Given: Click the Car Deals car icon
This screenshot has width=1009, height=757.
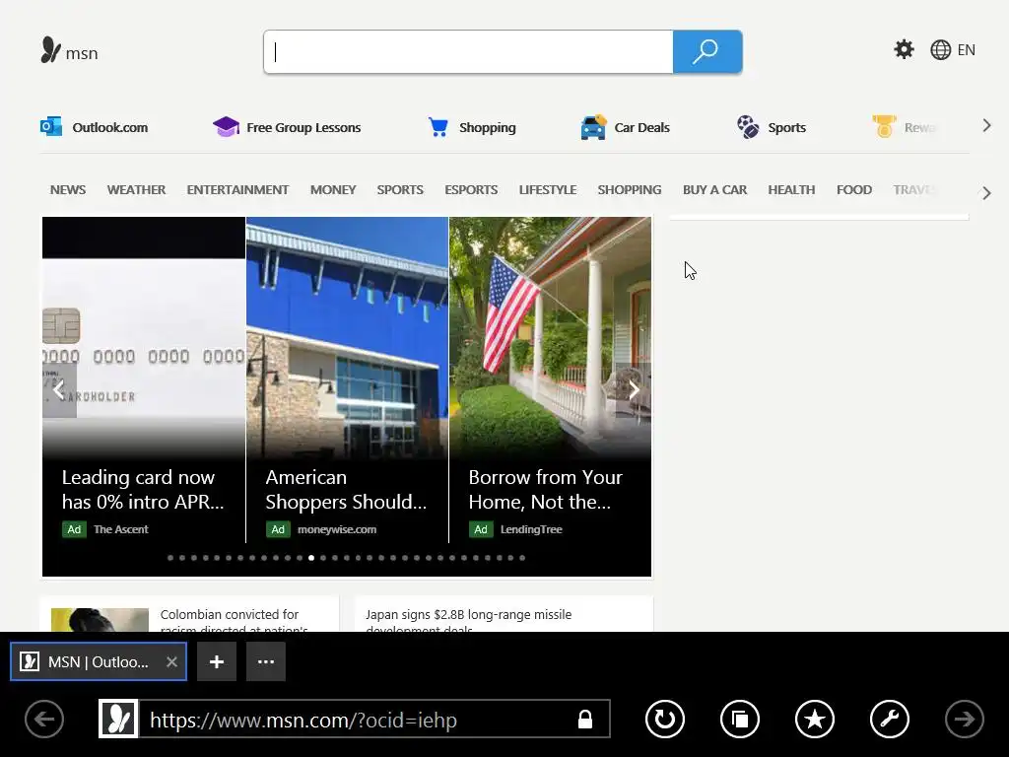Looking at the screenshot, I should tap(593, 127).
